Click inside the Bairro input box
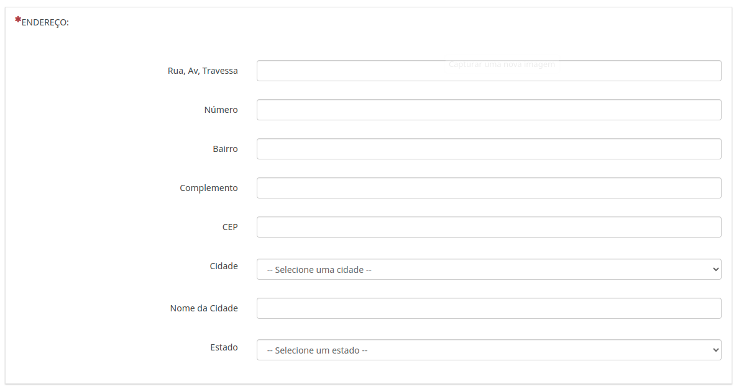 tap(489, 149)
